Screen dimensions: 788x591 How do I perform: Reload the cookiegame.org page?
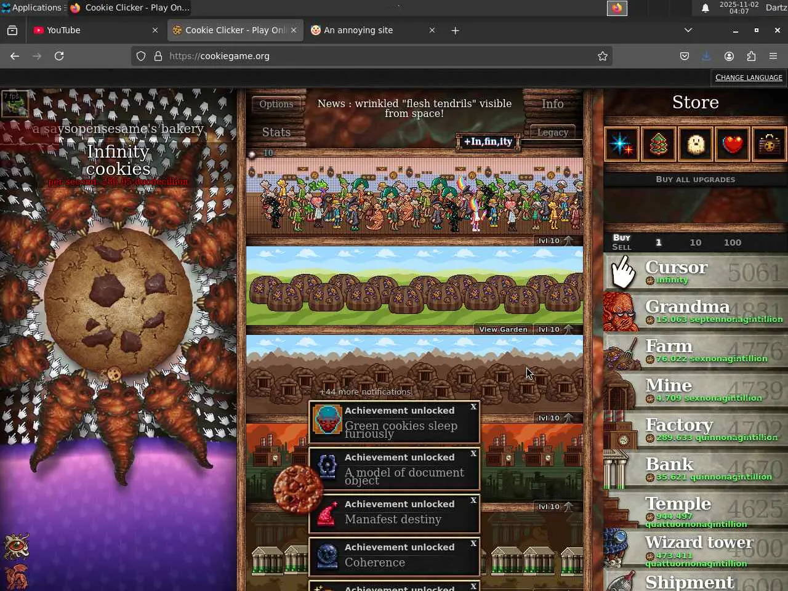point(59,56)
